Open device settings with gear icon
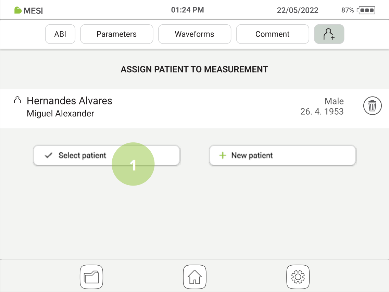 coord(298,277)
